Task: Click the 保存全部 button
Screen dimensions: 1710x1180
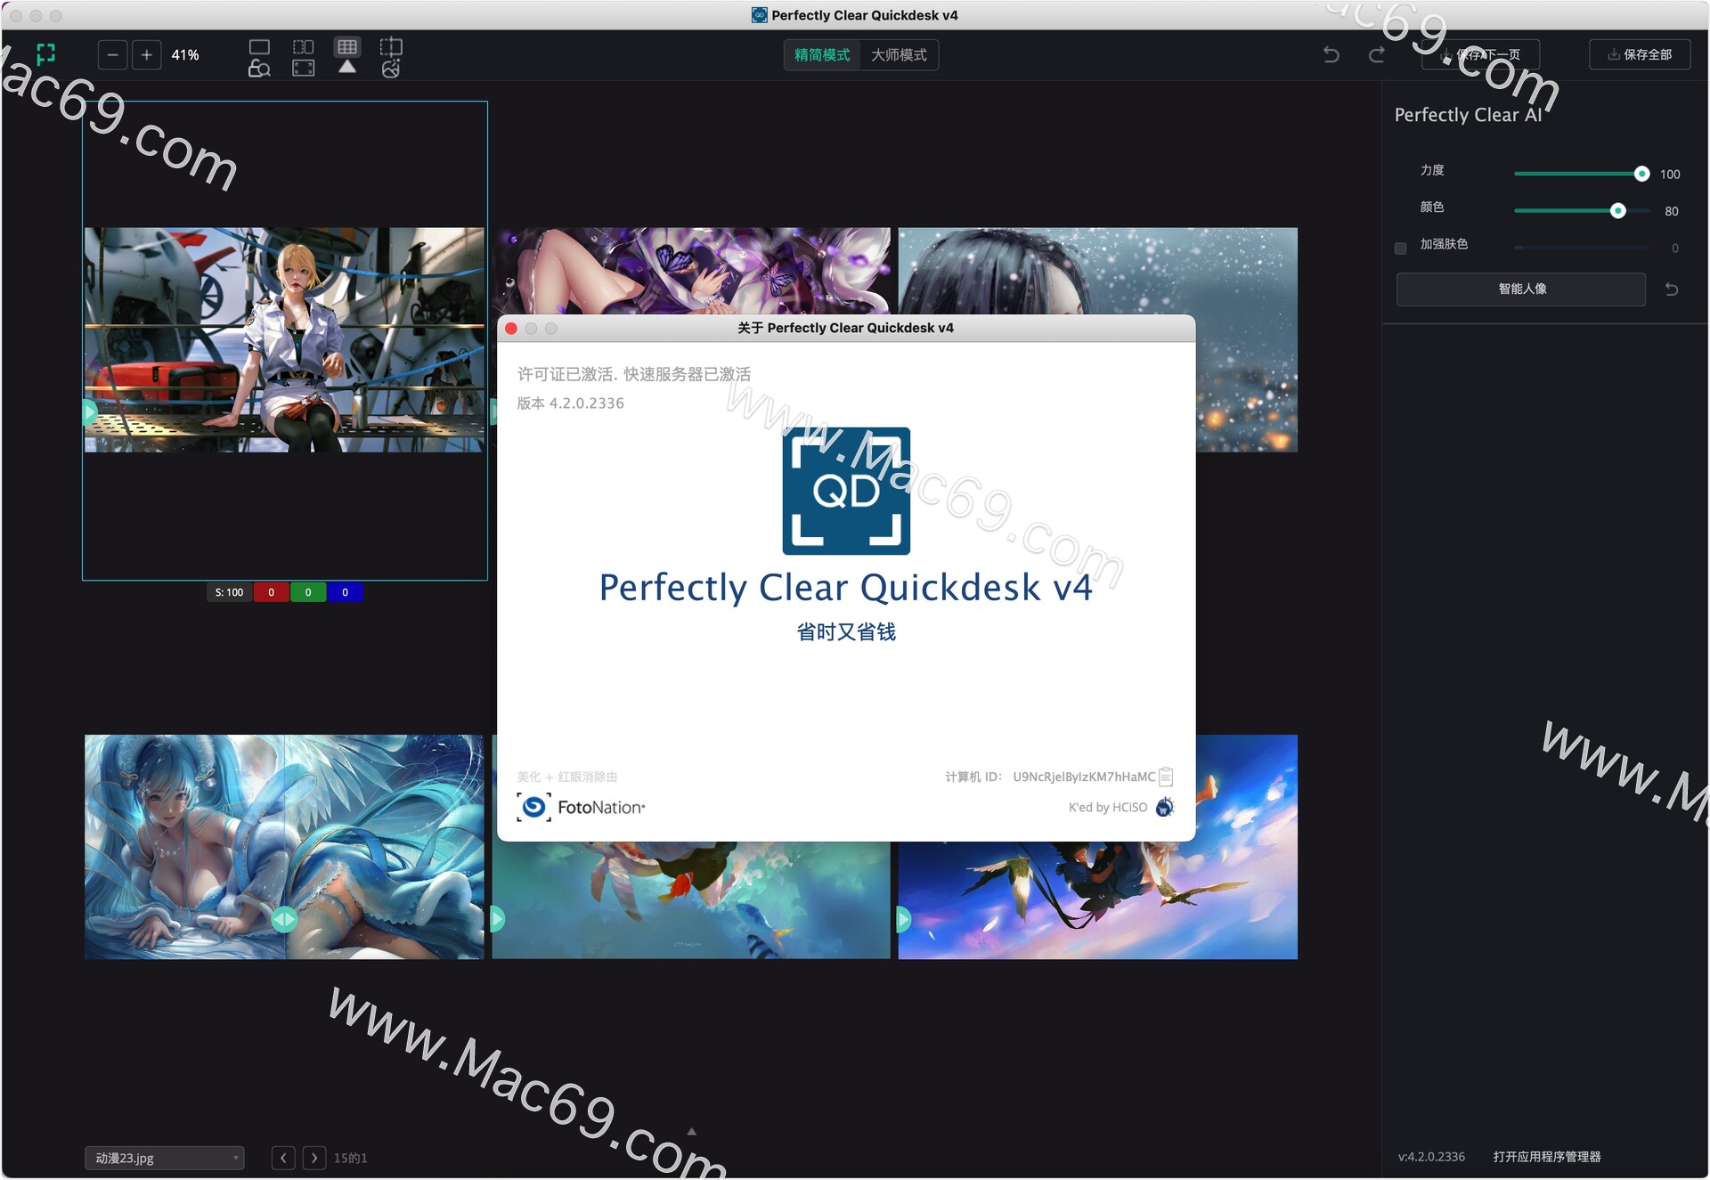Action: [1639, 55]
